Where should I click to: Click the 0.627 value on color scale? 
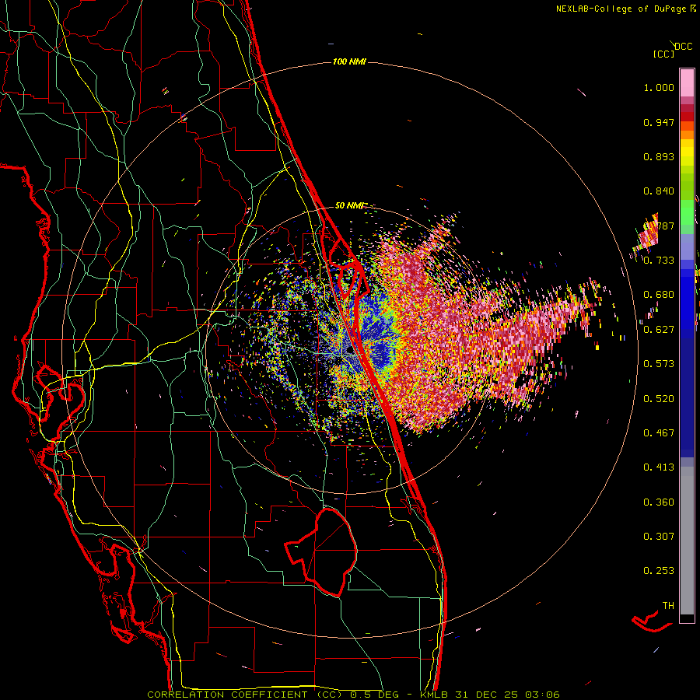pyautogui.click(x=659, y=330)
